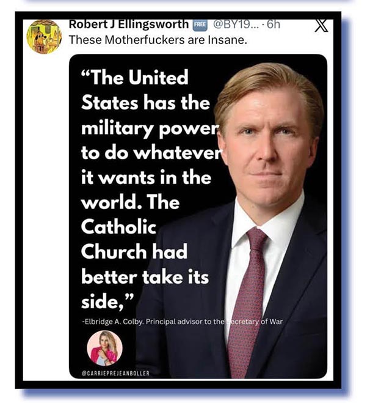The width and height of the screenshot is (381, 403).
Task: Click the blue FREE badge
Action: point(200,25)
